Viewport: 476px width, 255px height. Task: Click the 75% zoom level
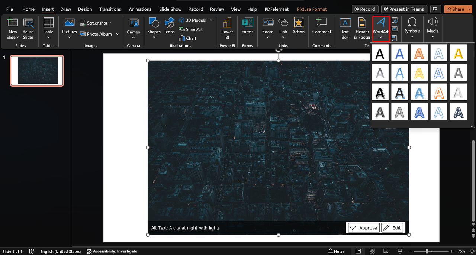click(461, 251)
